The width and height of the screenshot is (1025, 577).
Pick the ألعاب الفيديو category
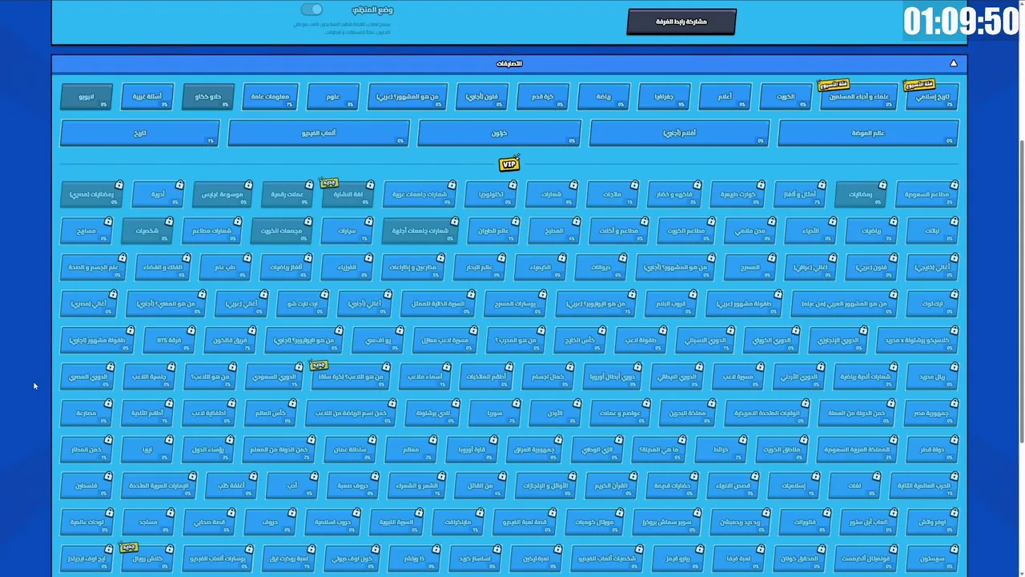(x=319, y=133)
